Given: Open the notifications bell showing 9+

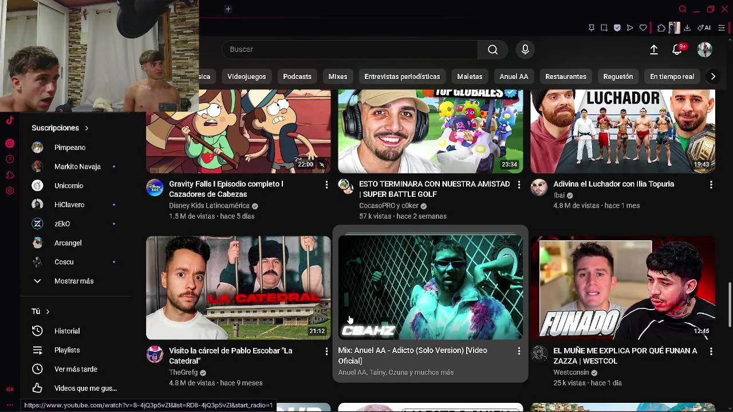Looking at the screenshot, I should [677, 49].
